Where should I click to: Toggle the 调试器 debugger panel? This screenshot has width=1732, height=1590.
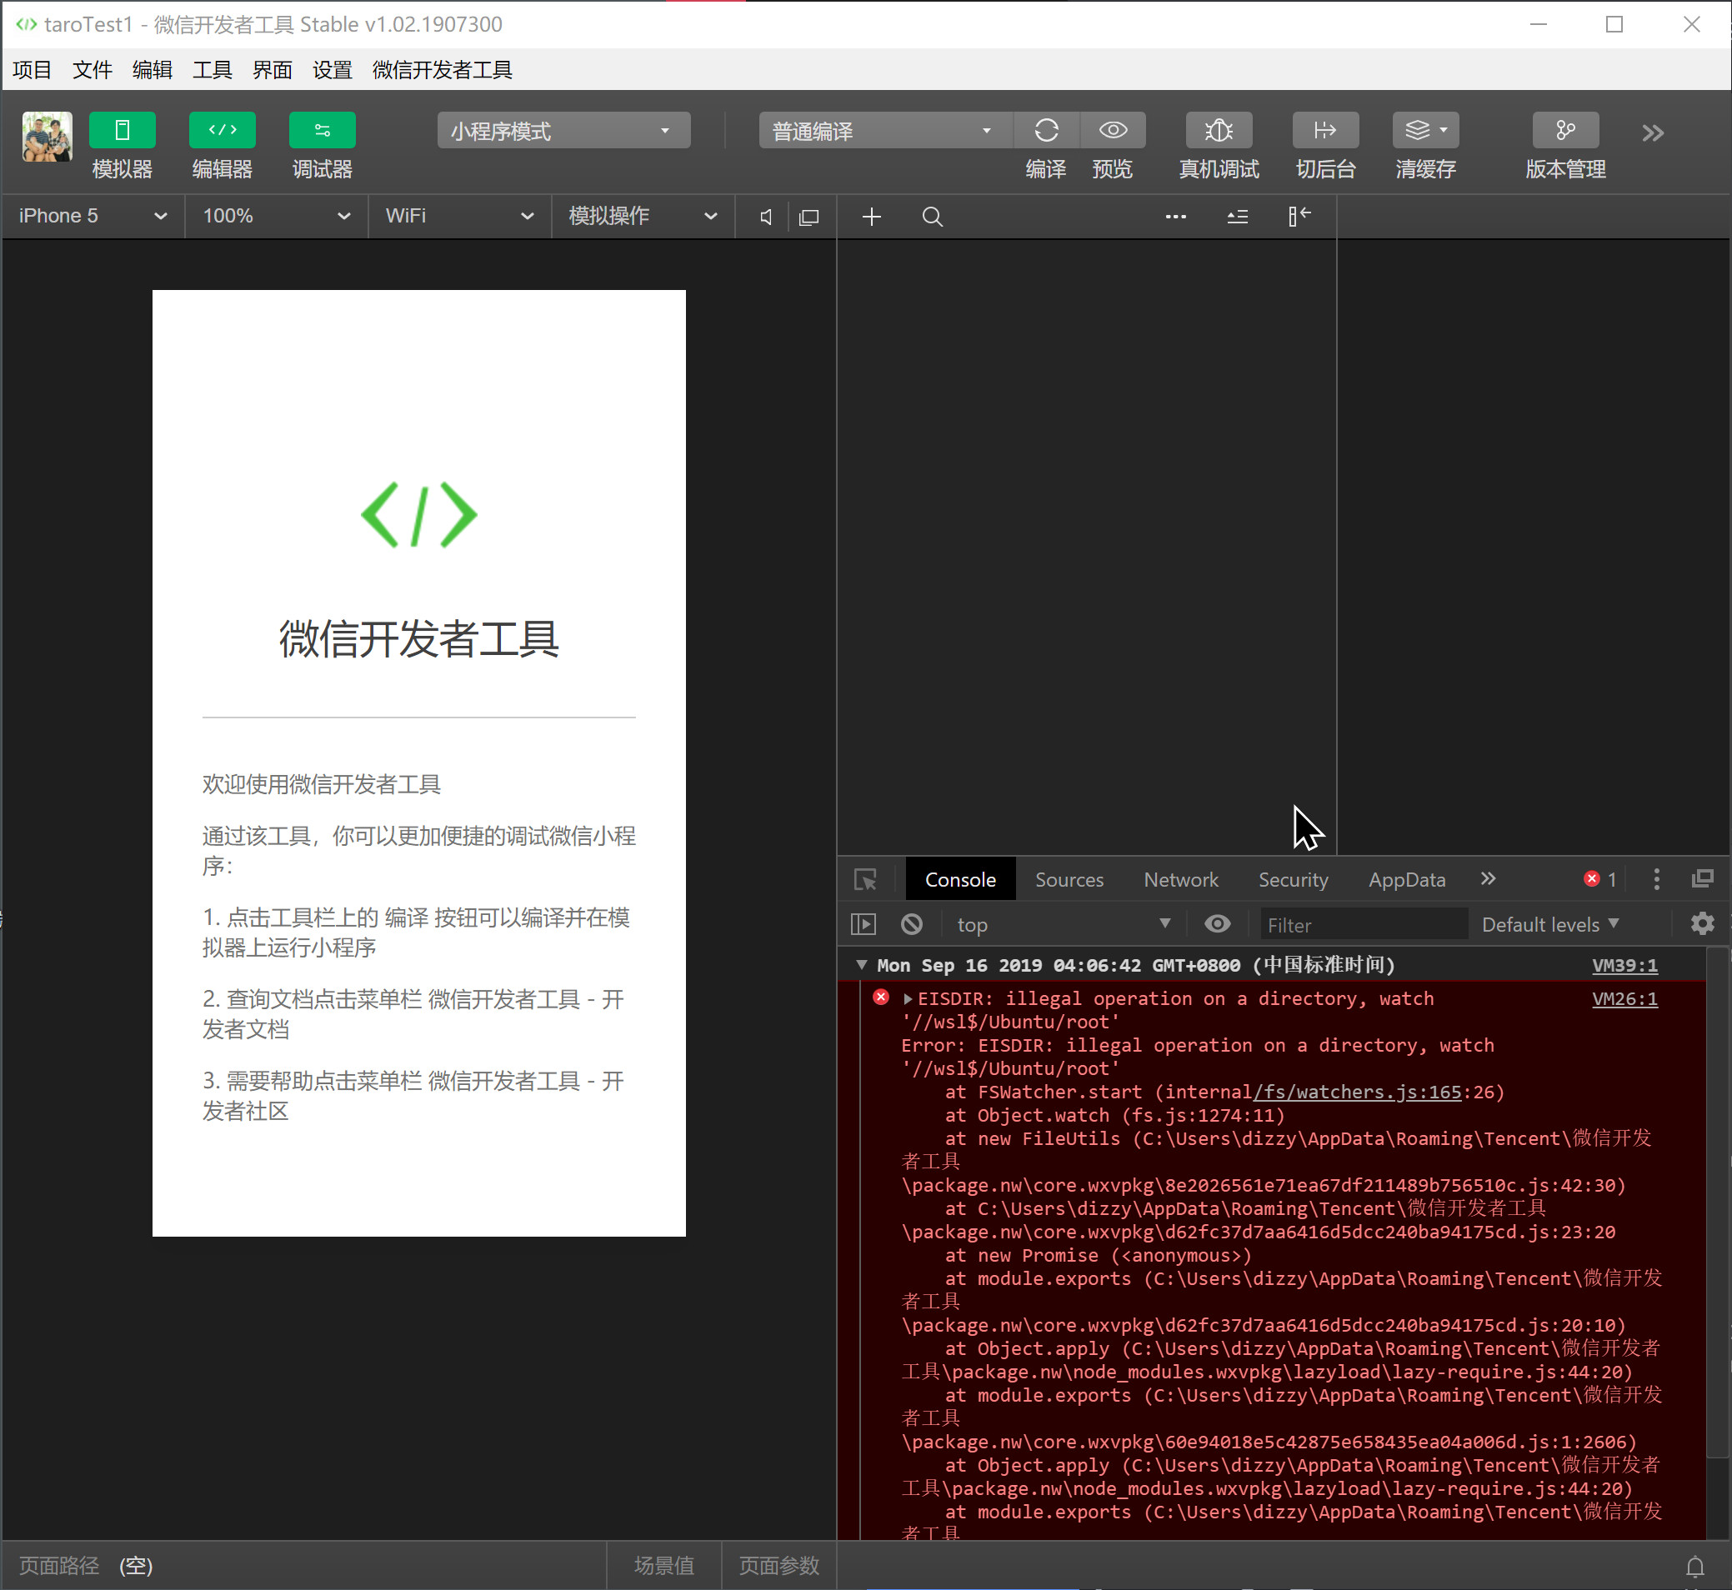[x=322, y=130]
